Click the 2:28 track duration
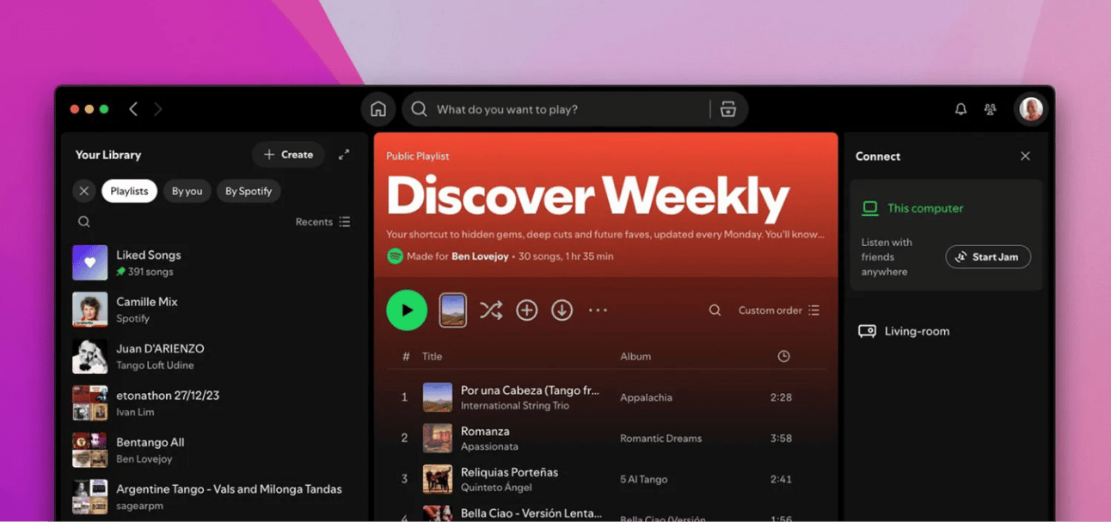The width and height of the screenshot is (1111, 522). [x=781, y=397]
